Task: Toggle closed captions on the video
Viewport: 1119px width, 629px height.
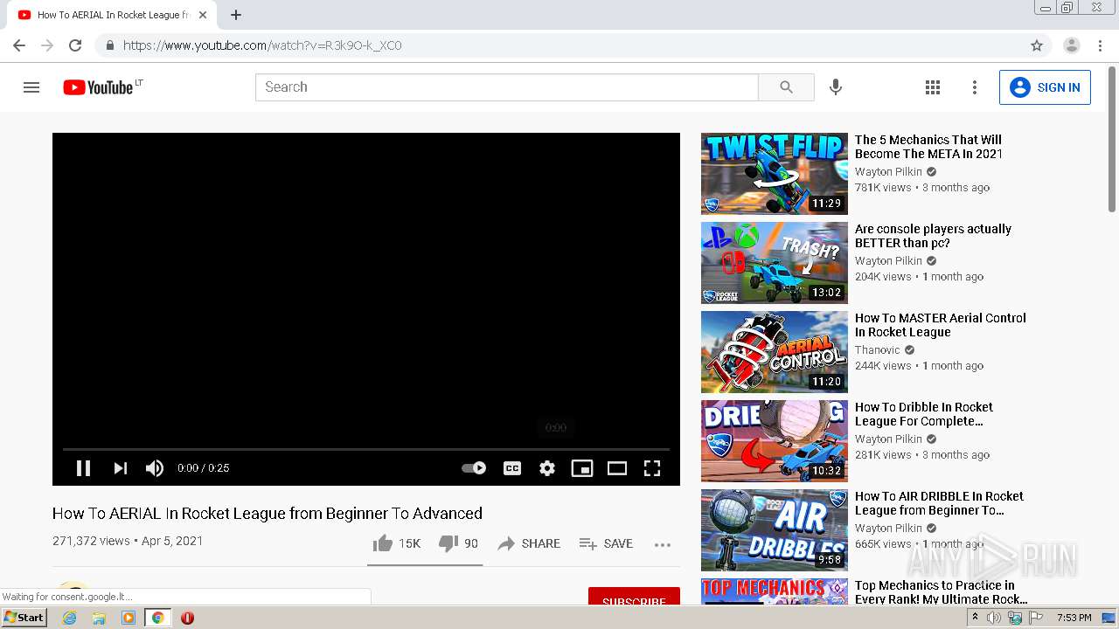Action: coord(512,468)
